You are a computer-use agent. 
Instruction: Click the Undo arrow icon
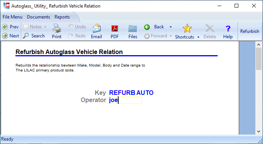71,26
